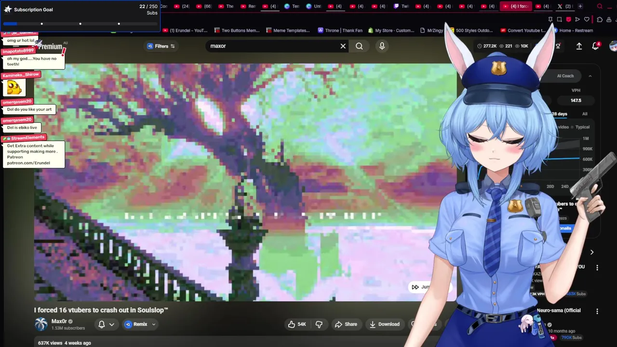This screenshot has height=347, width=617.
Task: Dislike the video with the thumbs-down button
Action: [319, 324]
